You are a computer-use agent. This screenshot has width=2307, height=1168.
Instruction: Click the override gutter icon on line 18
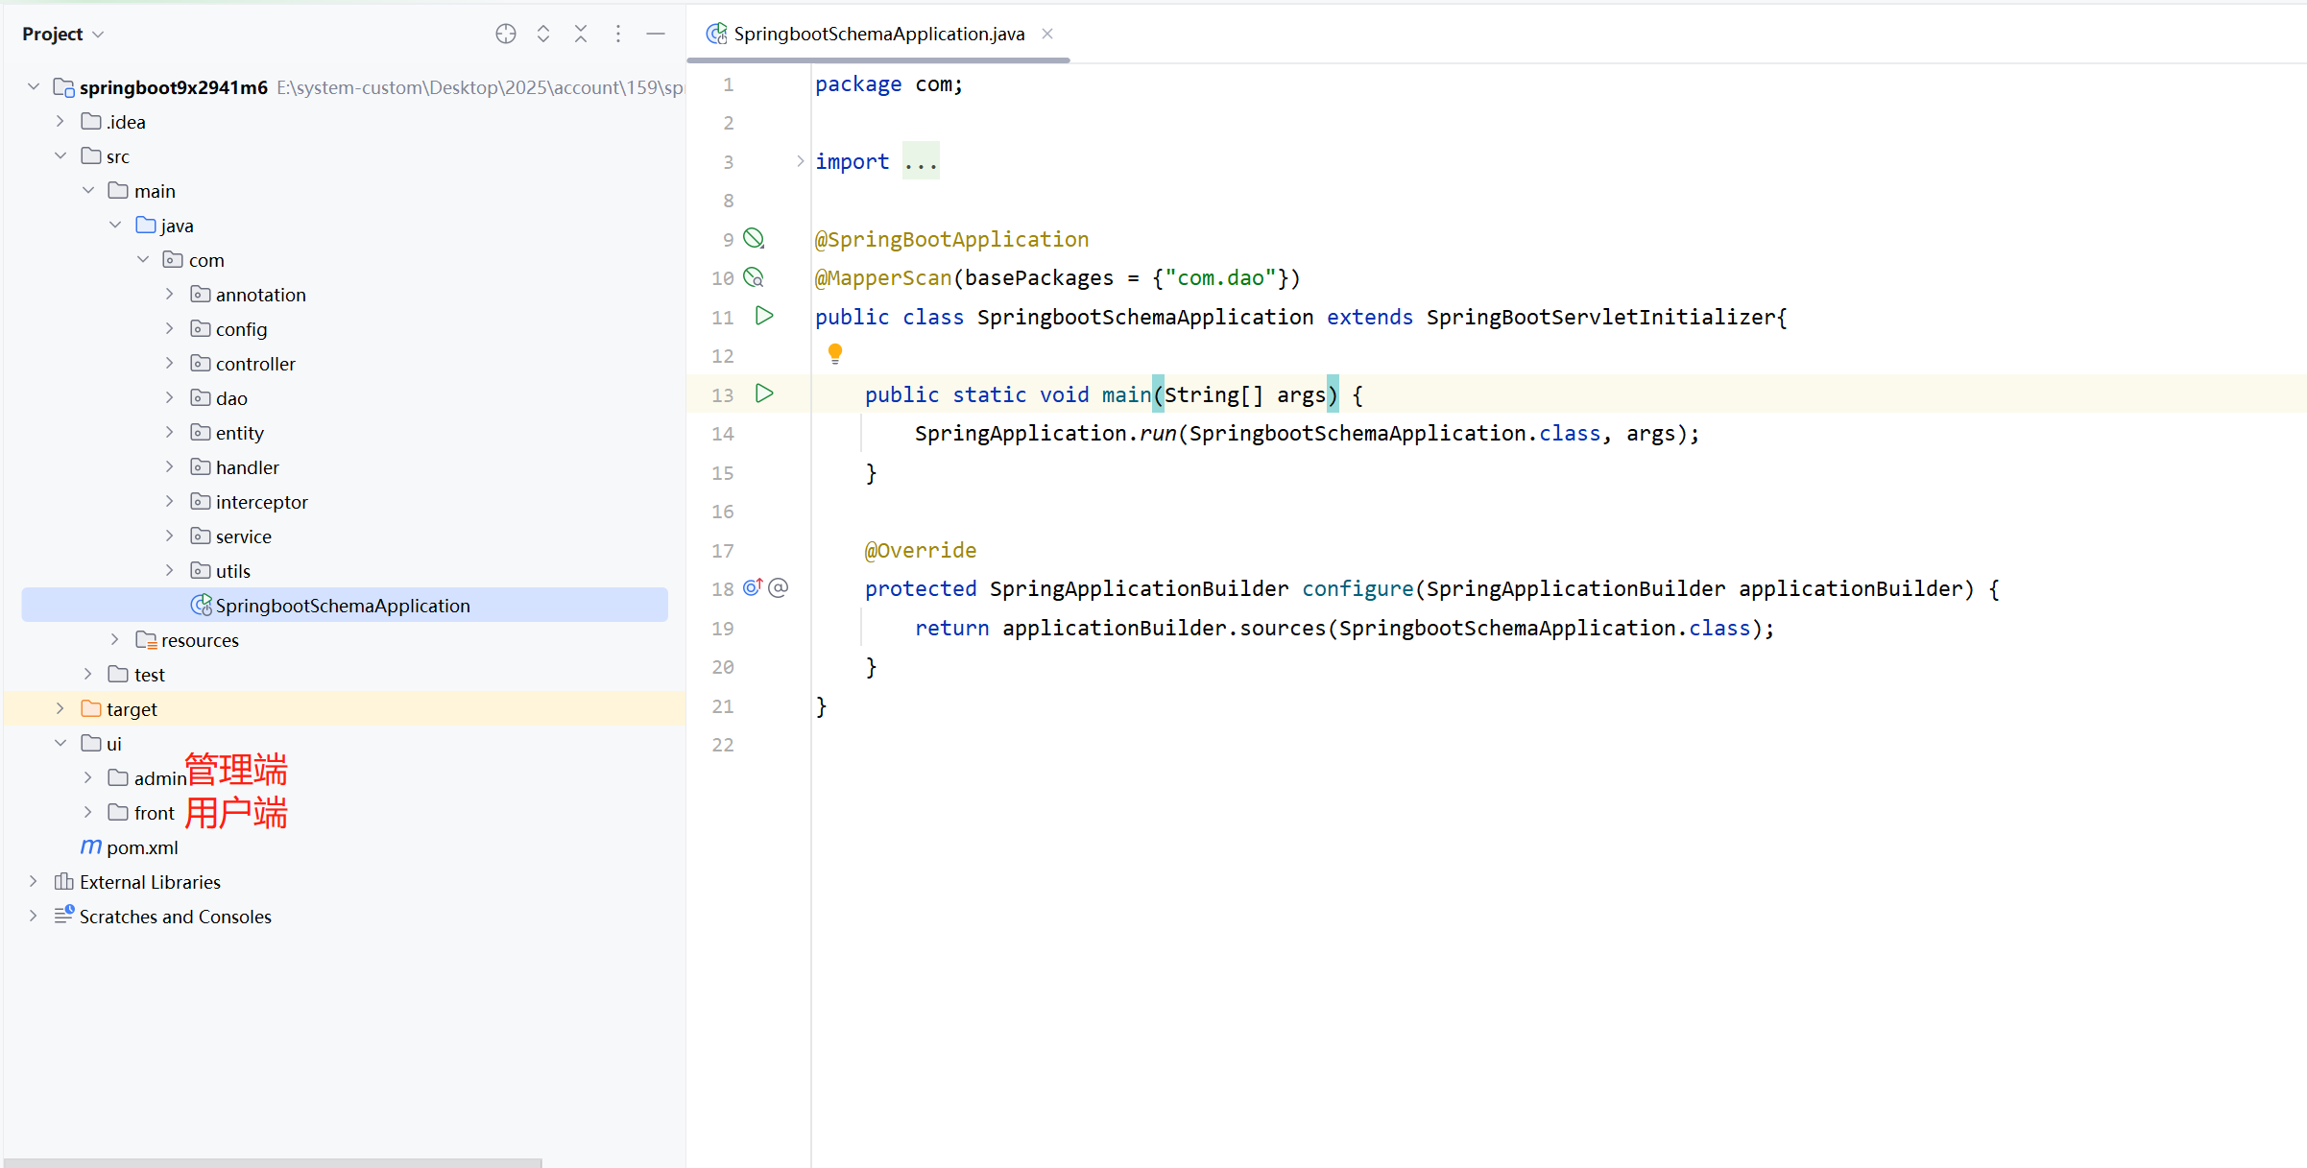coord(753,587)
